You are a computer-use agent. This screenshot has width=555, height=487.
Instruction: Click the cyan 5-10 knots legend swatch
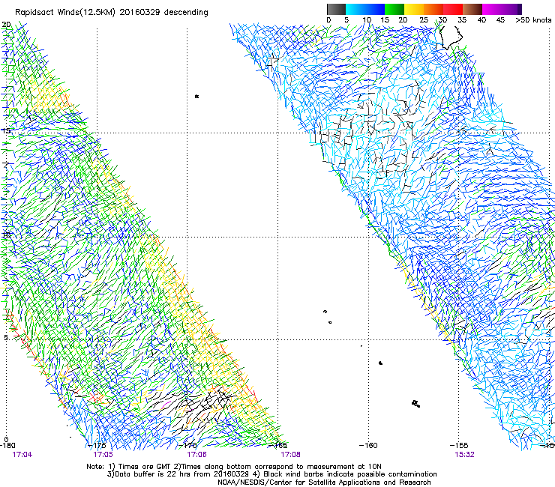[355, 9]
